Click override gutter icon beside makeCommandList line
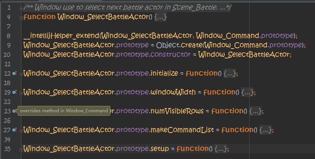The width and height of the screenshot is (315, 159). [14, 130]
